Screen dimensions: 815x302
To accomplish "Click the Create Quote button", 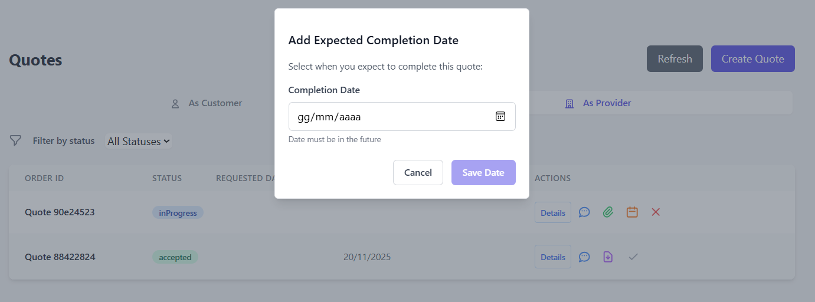I will point(752,59).
